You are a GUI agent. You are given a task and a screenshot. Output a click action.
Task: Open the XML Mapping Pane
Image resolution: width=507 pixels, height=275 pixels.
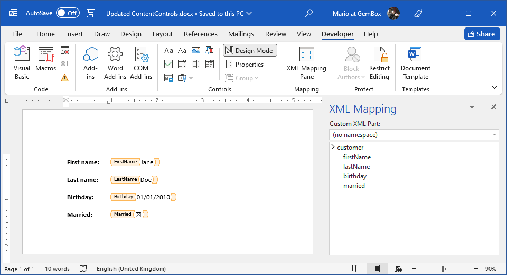tap(306, 63)
